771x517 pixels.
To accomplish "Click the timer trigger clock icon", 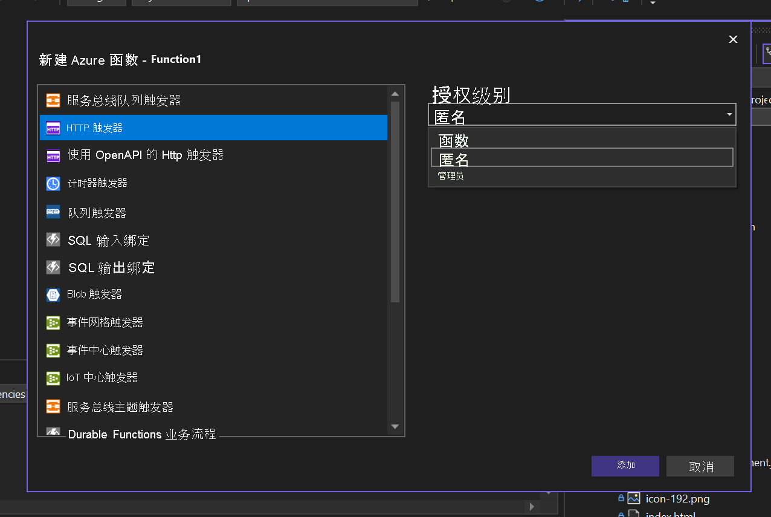I will [x=53, y=184].
